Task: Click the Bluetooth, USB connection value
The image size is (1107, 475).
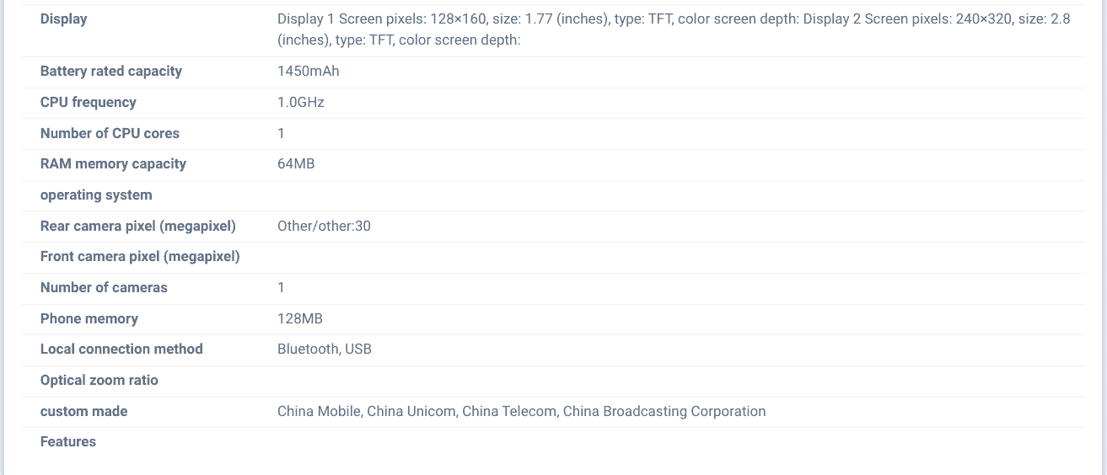Action: 324,350
